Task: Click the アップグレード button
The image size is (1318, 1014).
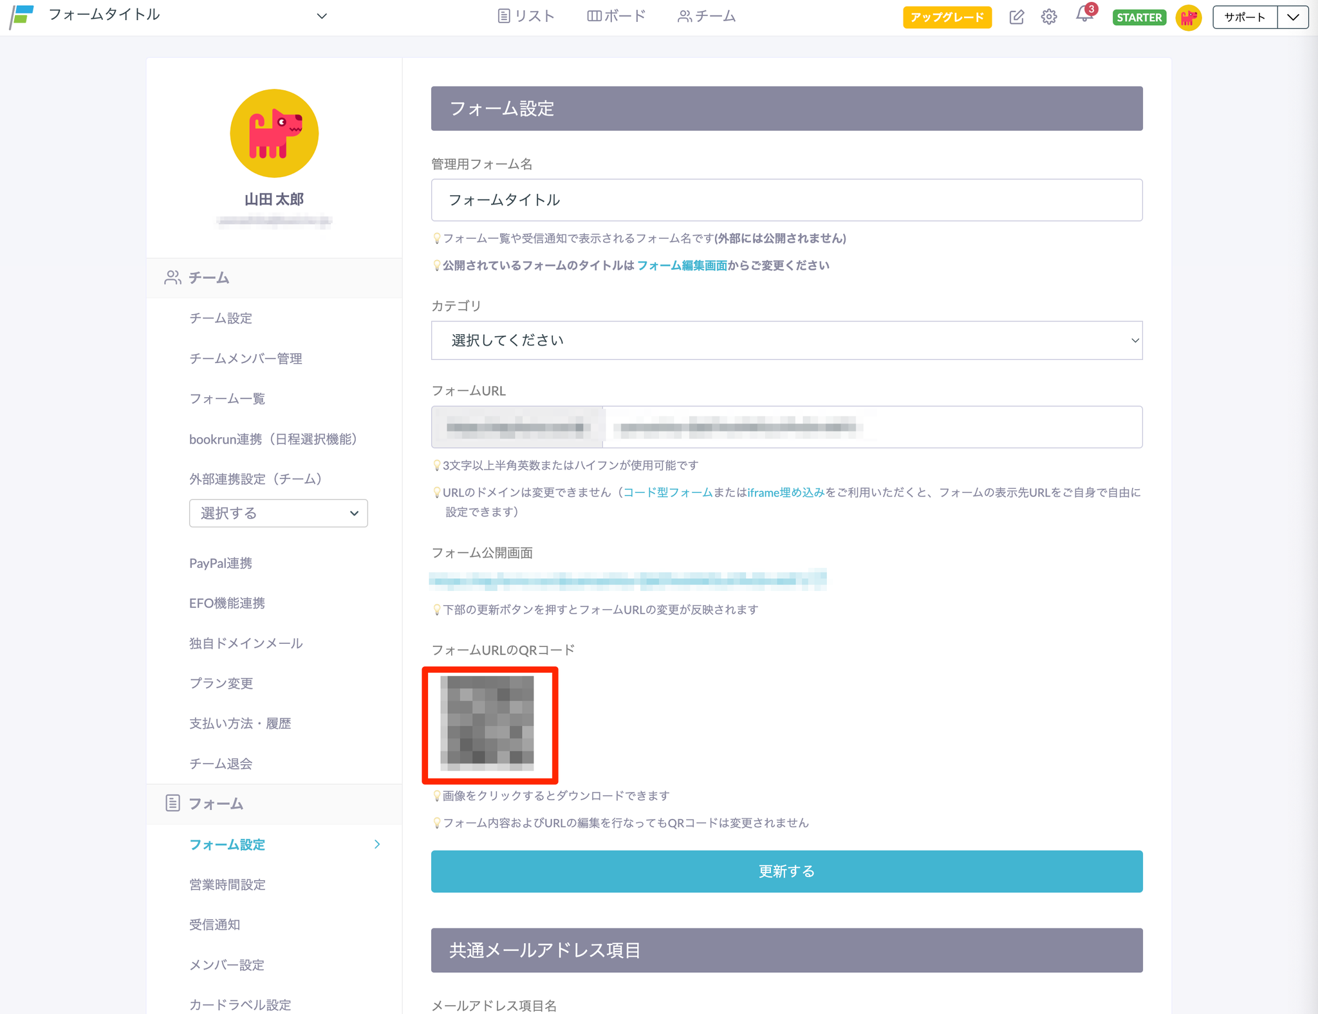Action: tap(947, 17)
